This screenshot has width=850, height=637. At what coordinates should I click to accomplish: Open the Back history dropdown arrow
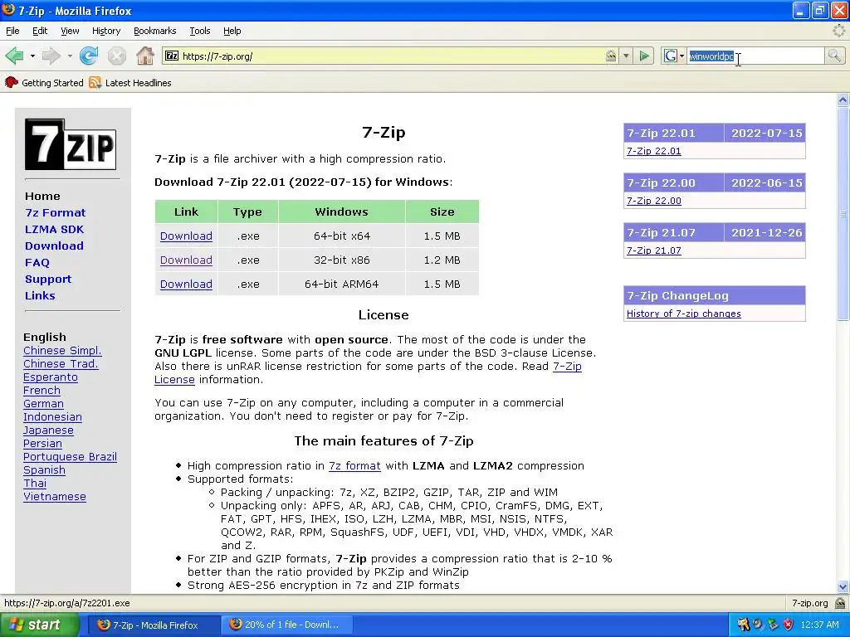tap(32, 56)
